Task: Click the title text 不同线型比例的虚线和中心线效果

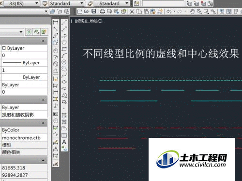Action: click(161, 54)
